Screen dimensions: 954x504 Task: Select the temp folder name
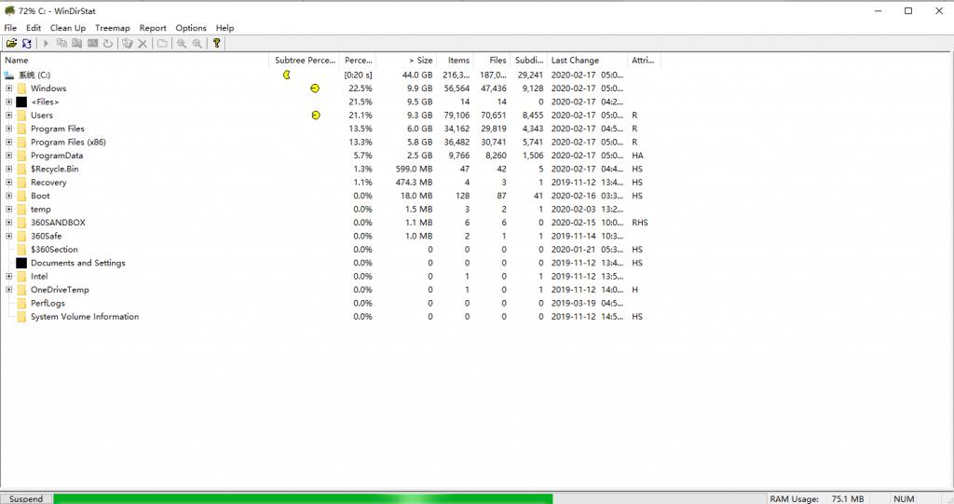tap(41, 209)
